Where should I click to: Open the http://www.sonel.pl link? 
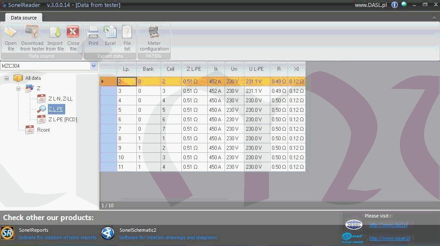click(x=389, y=238)
